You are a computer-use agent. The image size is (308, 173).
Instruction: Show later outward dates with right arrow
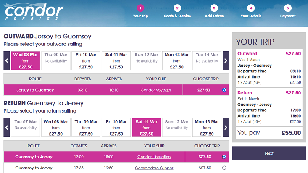tap(226, 61)
